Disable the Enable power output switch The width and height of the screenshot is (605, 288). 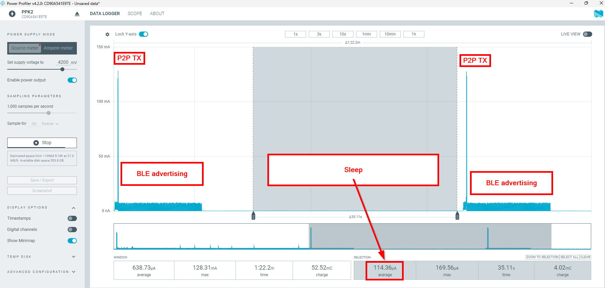click(x=72, y=80)
